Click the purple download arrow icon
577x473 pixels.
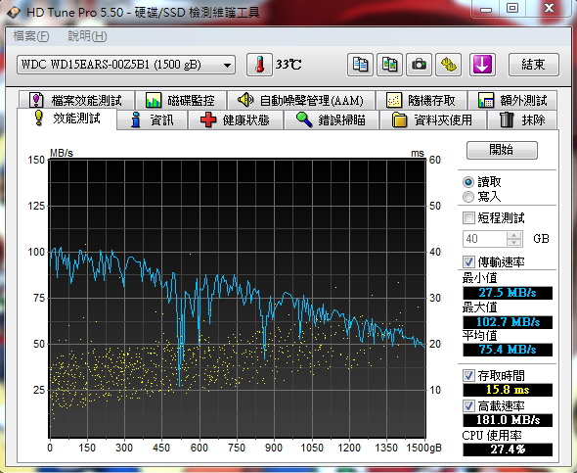pos(482,65)
